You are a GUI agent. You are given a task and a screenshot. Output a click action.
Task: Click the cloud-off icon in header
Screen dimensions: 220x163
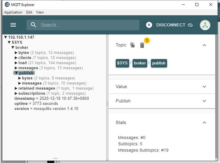[x=190, y=25]
